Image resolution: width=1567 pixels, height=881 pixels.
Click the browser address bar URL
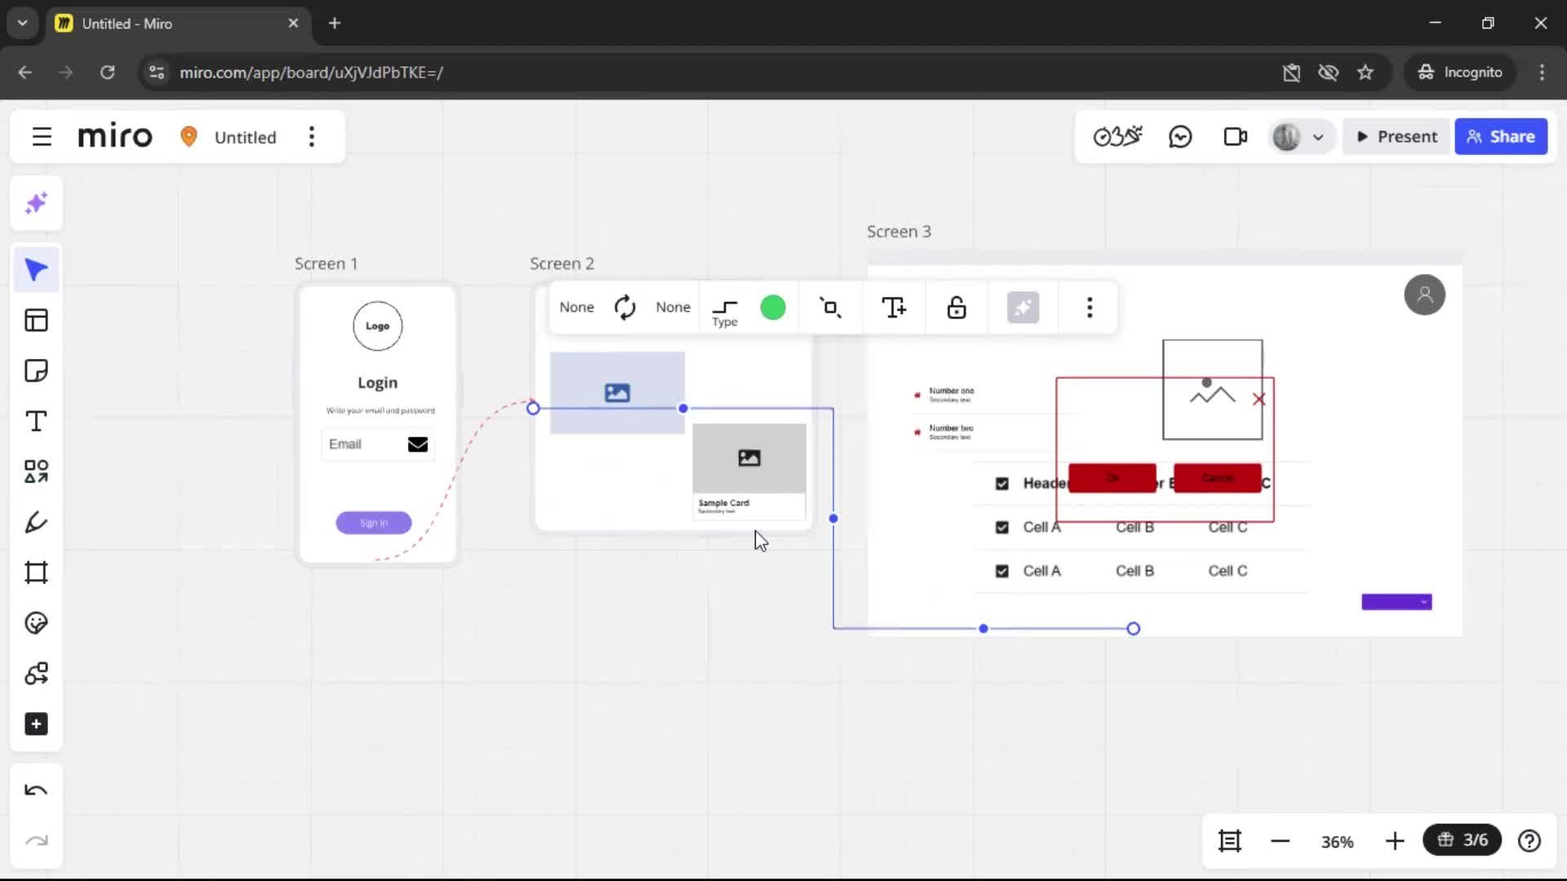point(311,73)
